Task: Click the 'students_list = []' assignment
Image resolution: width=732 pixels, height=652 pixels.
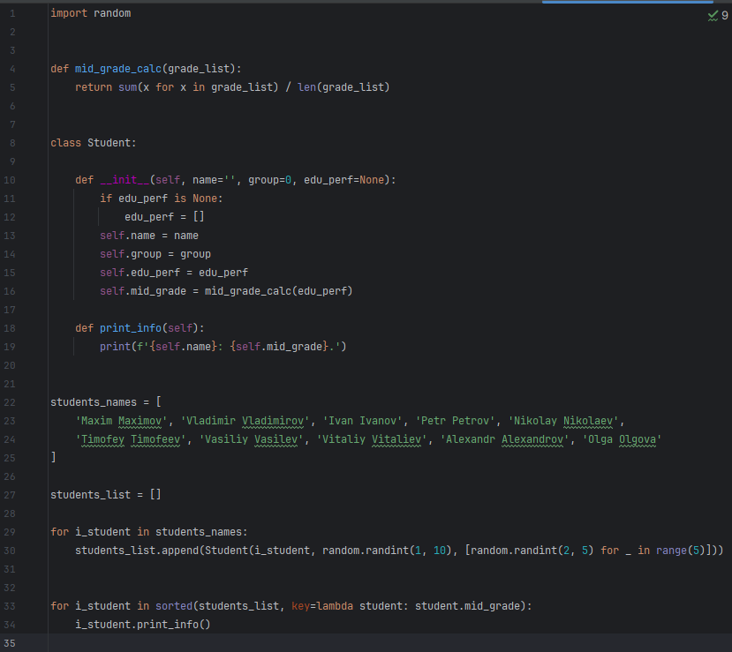Action: (x=105, y=494)
